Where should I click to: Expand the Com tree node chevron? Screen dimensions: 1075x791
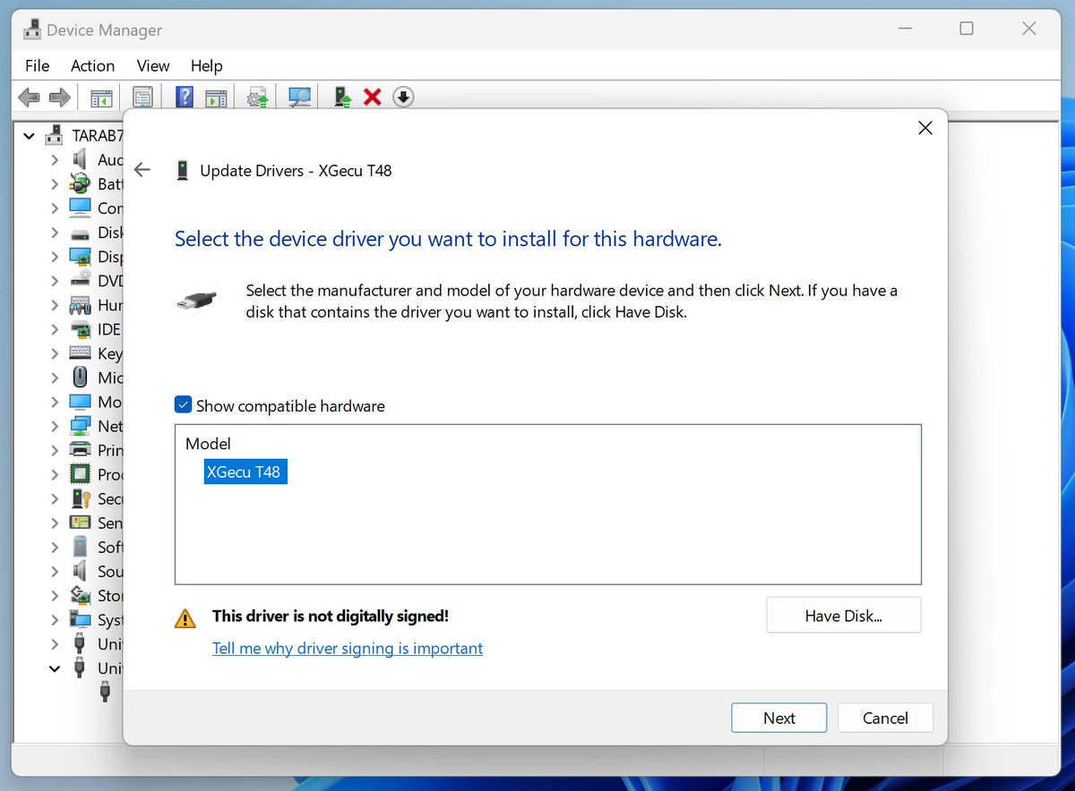pyautogui.click(x=55, y=208)
